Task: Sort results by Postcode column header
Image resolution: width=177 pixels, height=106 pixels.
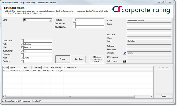Action: (37, 68)
